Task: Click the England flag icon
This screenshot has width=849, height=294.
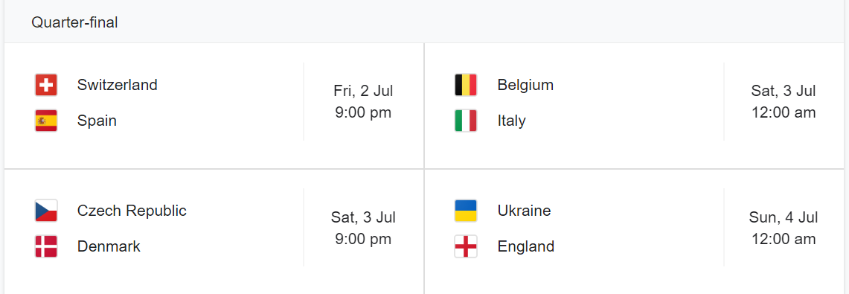Action: tap(466, 246)
